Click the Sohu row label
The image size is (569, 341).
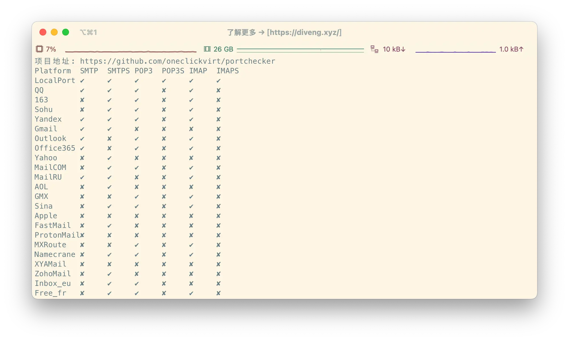[44, 109]
